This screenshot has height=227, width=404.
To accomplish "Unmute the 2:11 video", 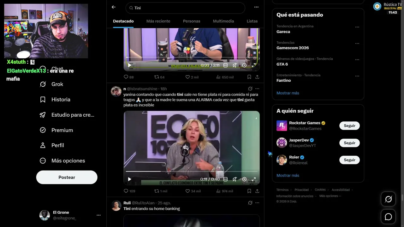I will [235, 65].
